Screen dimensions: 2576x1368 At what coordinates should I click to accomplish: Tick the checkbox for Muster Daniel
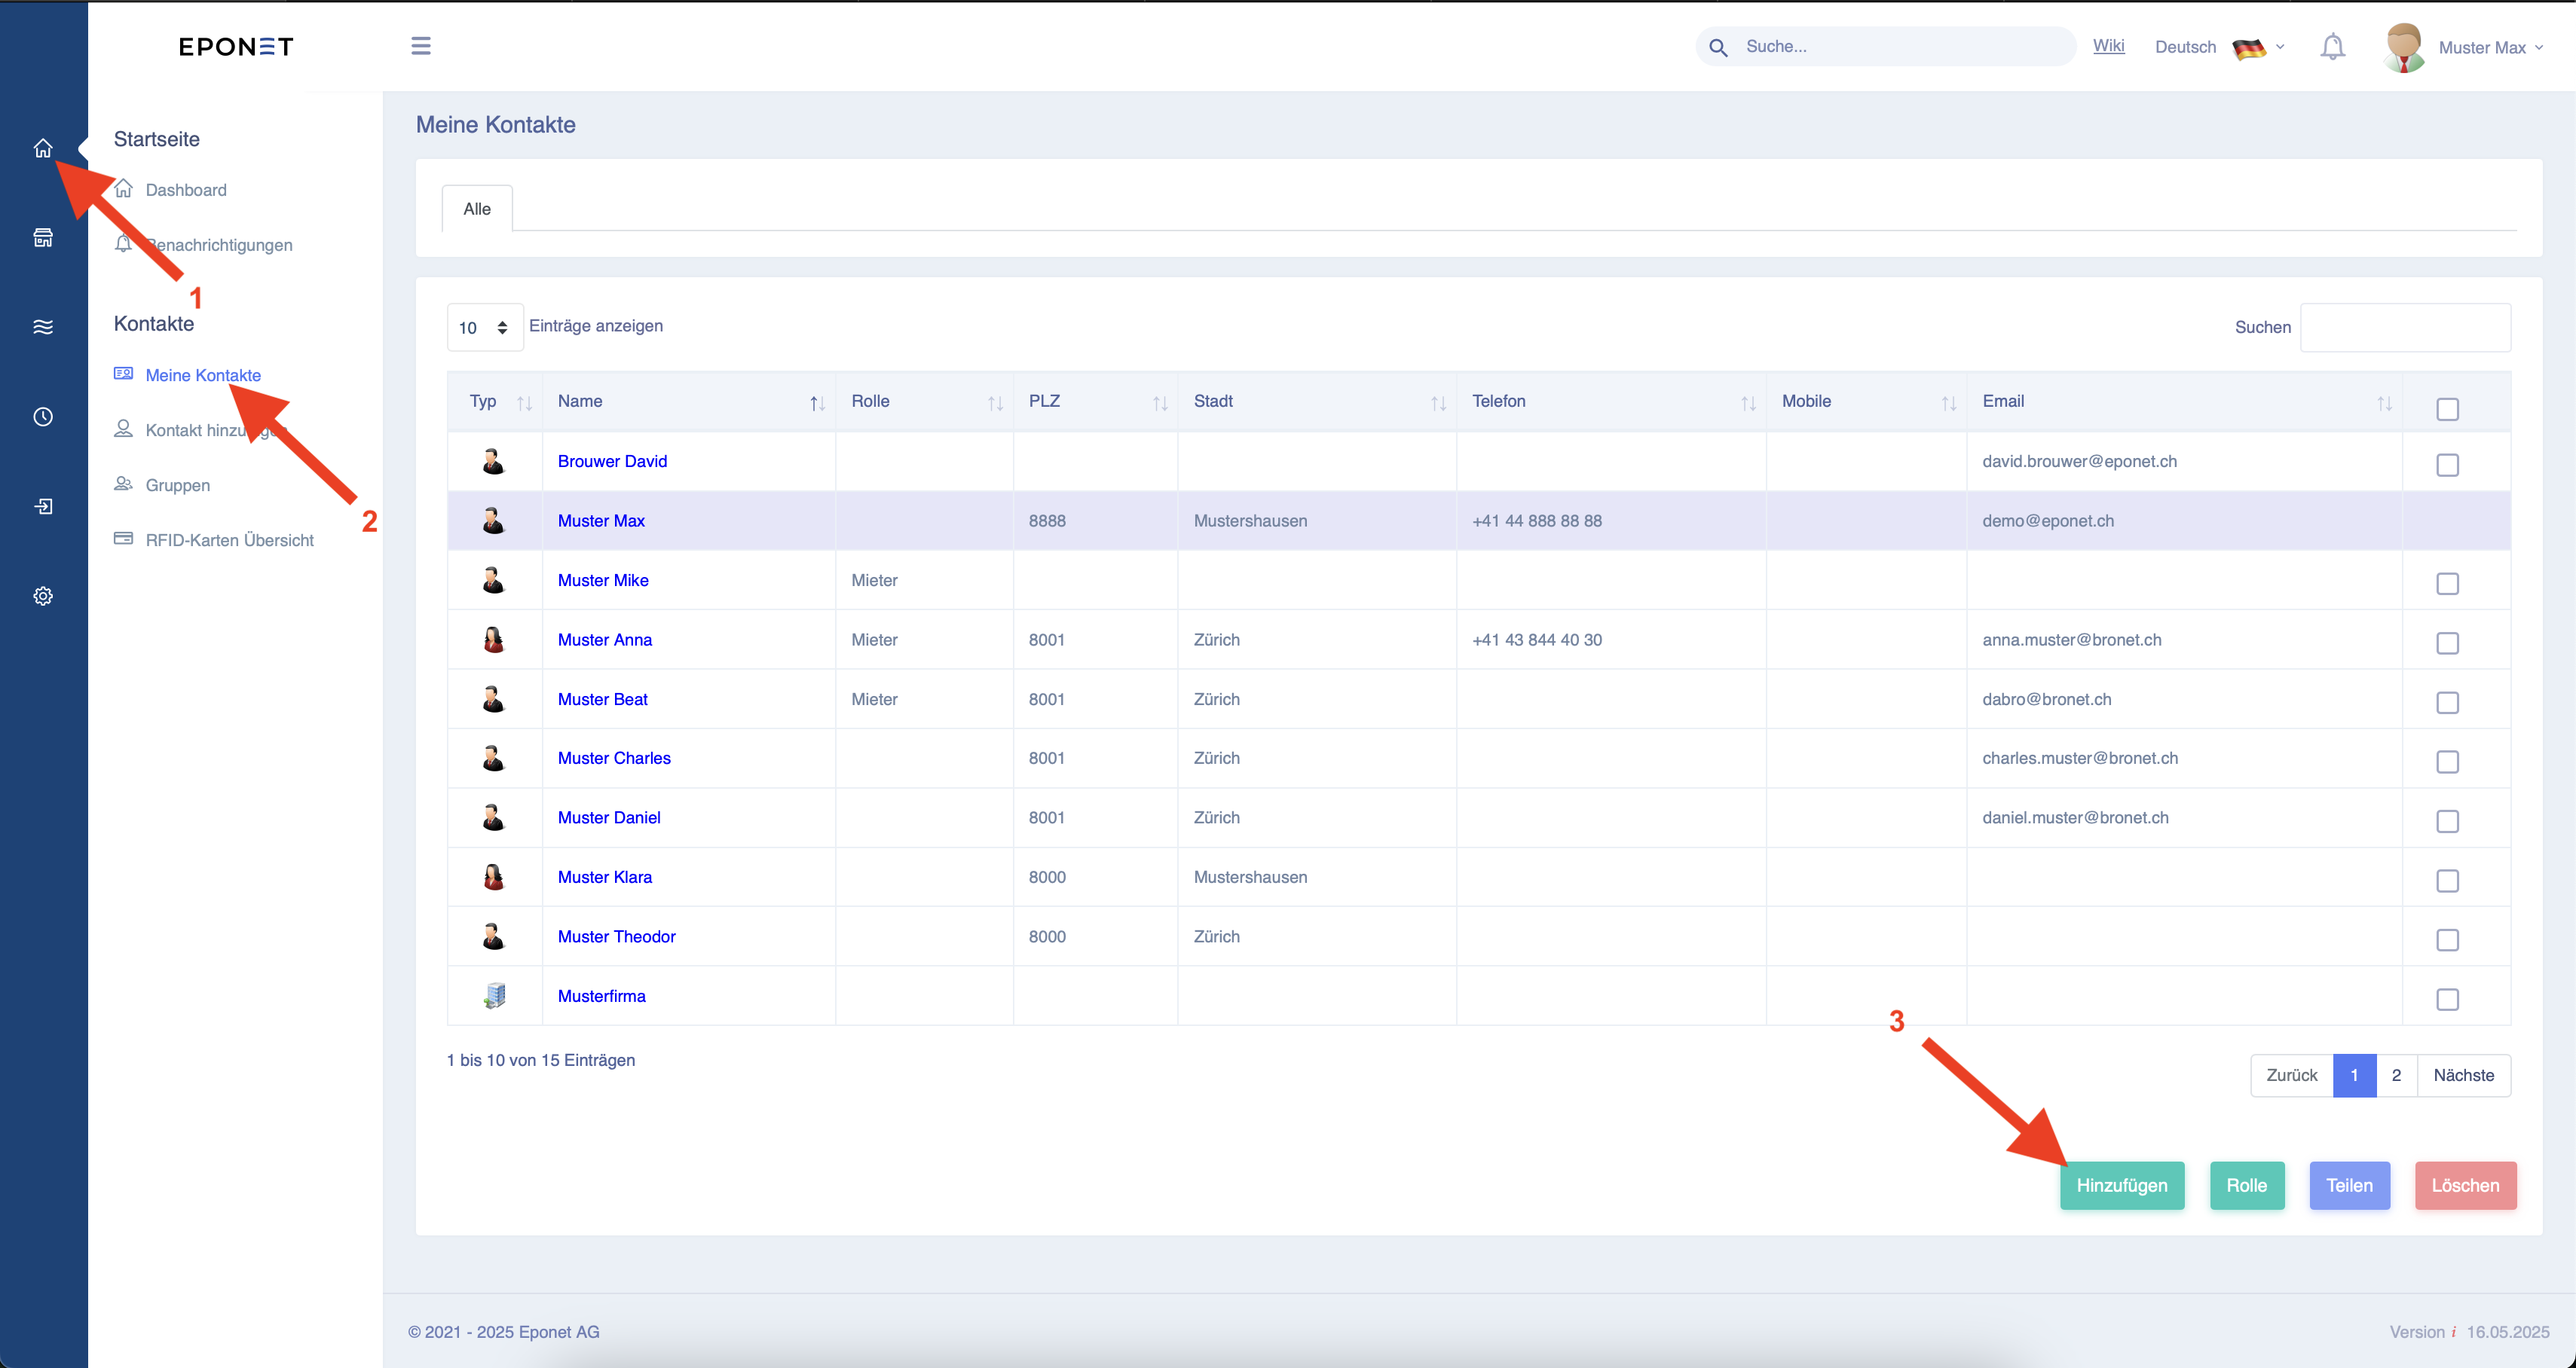pyautogui.click(x=2447, y=823)
